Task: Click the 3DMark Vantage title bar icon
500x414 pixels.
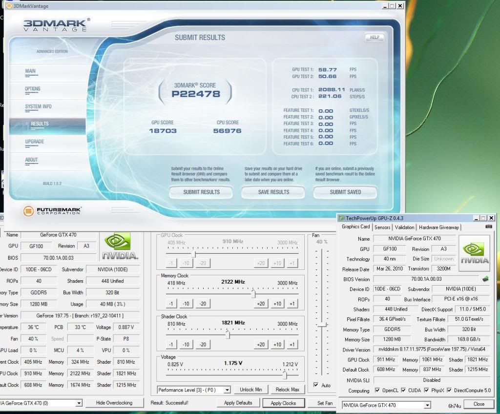Action: 9,6
